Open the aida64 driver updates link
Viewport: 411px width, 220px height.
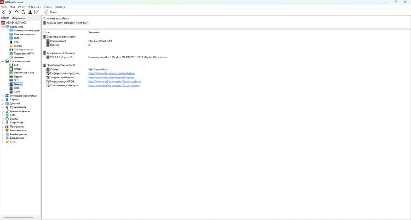114,85
